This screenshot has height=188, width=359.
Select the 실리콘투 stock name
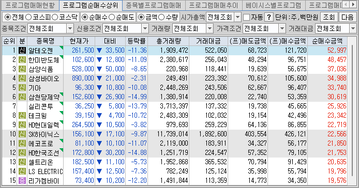40,106
